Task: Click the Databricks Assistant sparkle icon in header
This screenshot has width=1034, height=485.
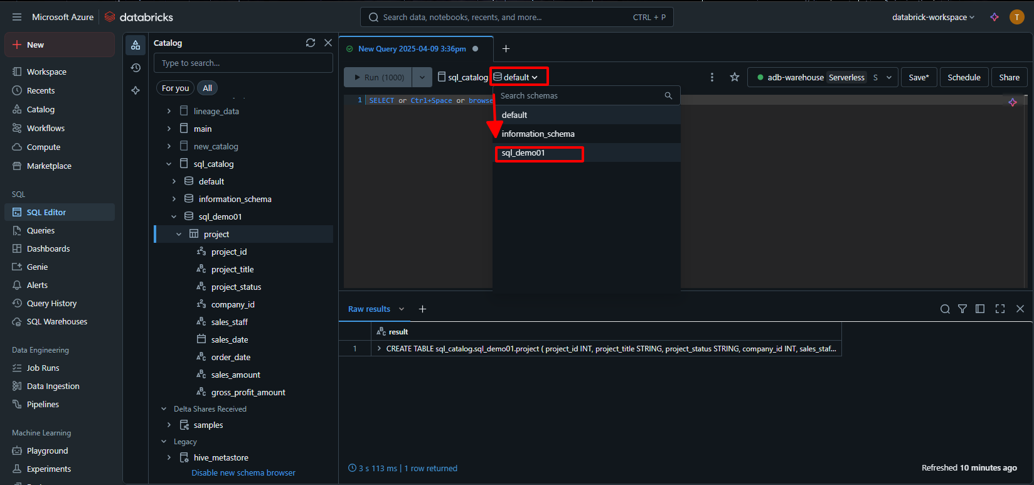Action: click(x=994, y=17)
